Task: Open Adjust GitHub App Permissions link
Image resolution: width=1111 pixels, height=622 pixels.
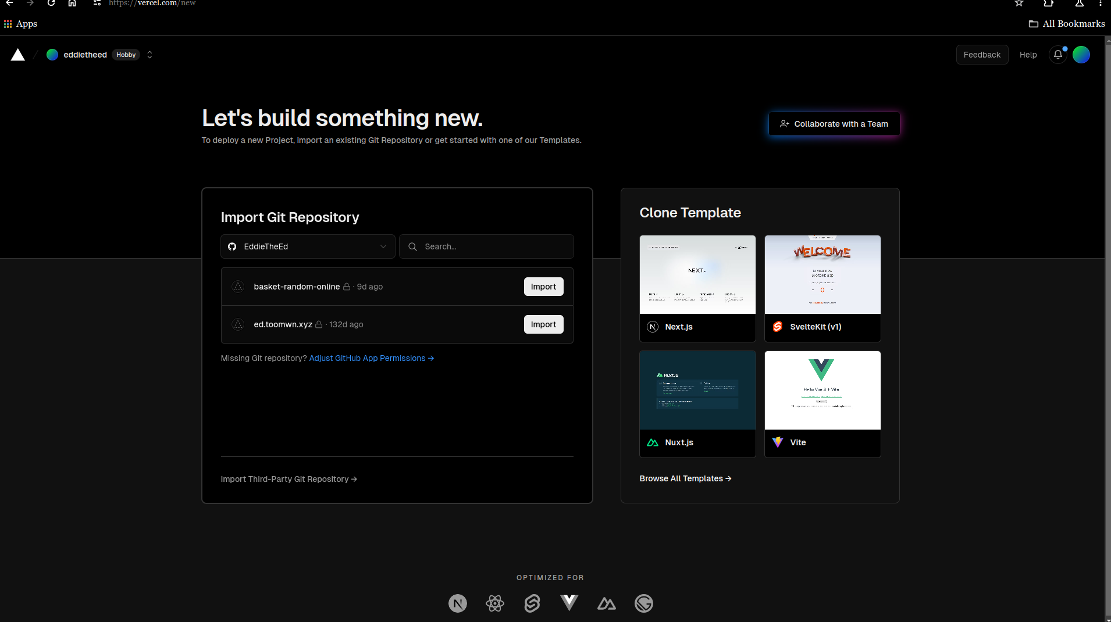Action: 371,358
